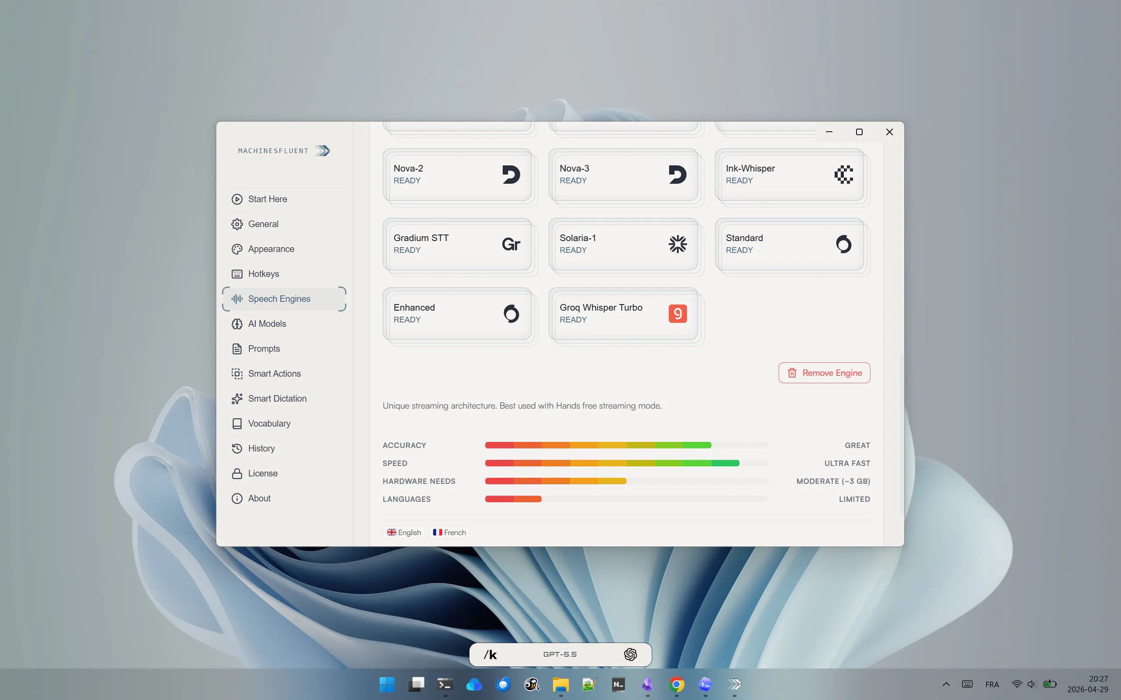Go to Appearance settings

[x=284, y=249]
